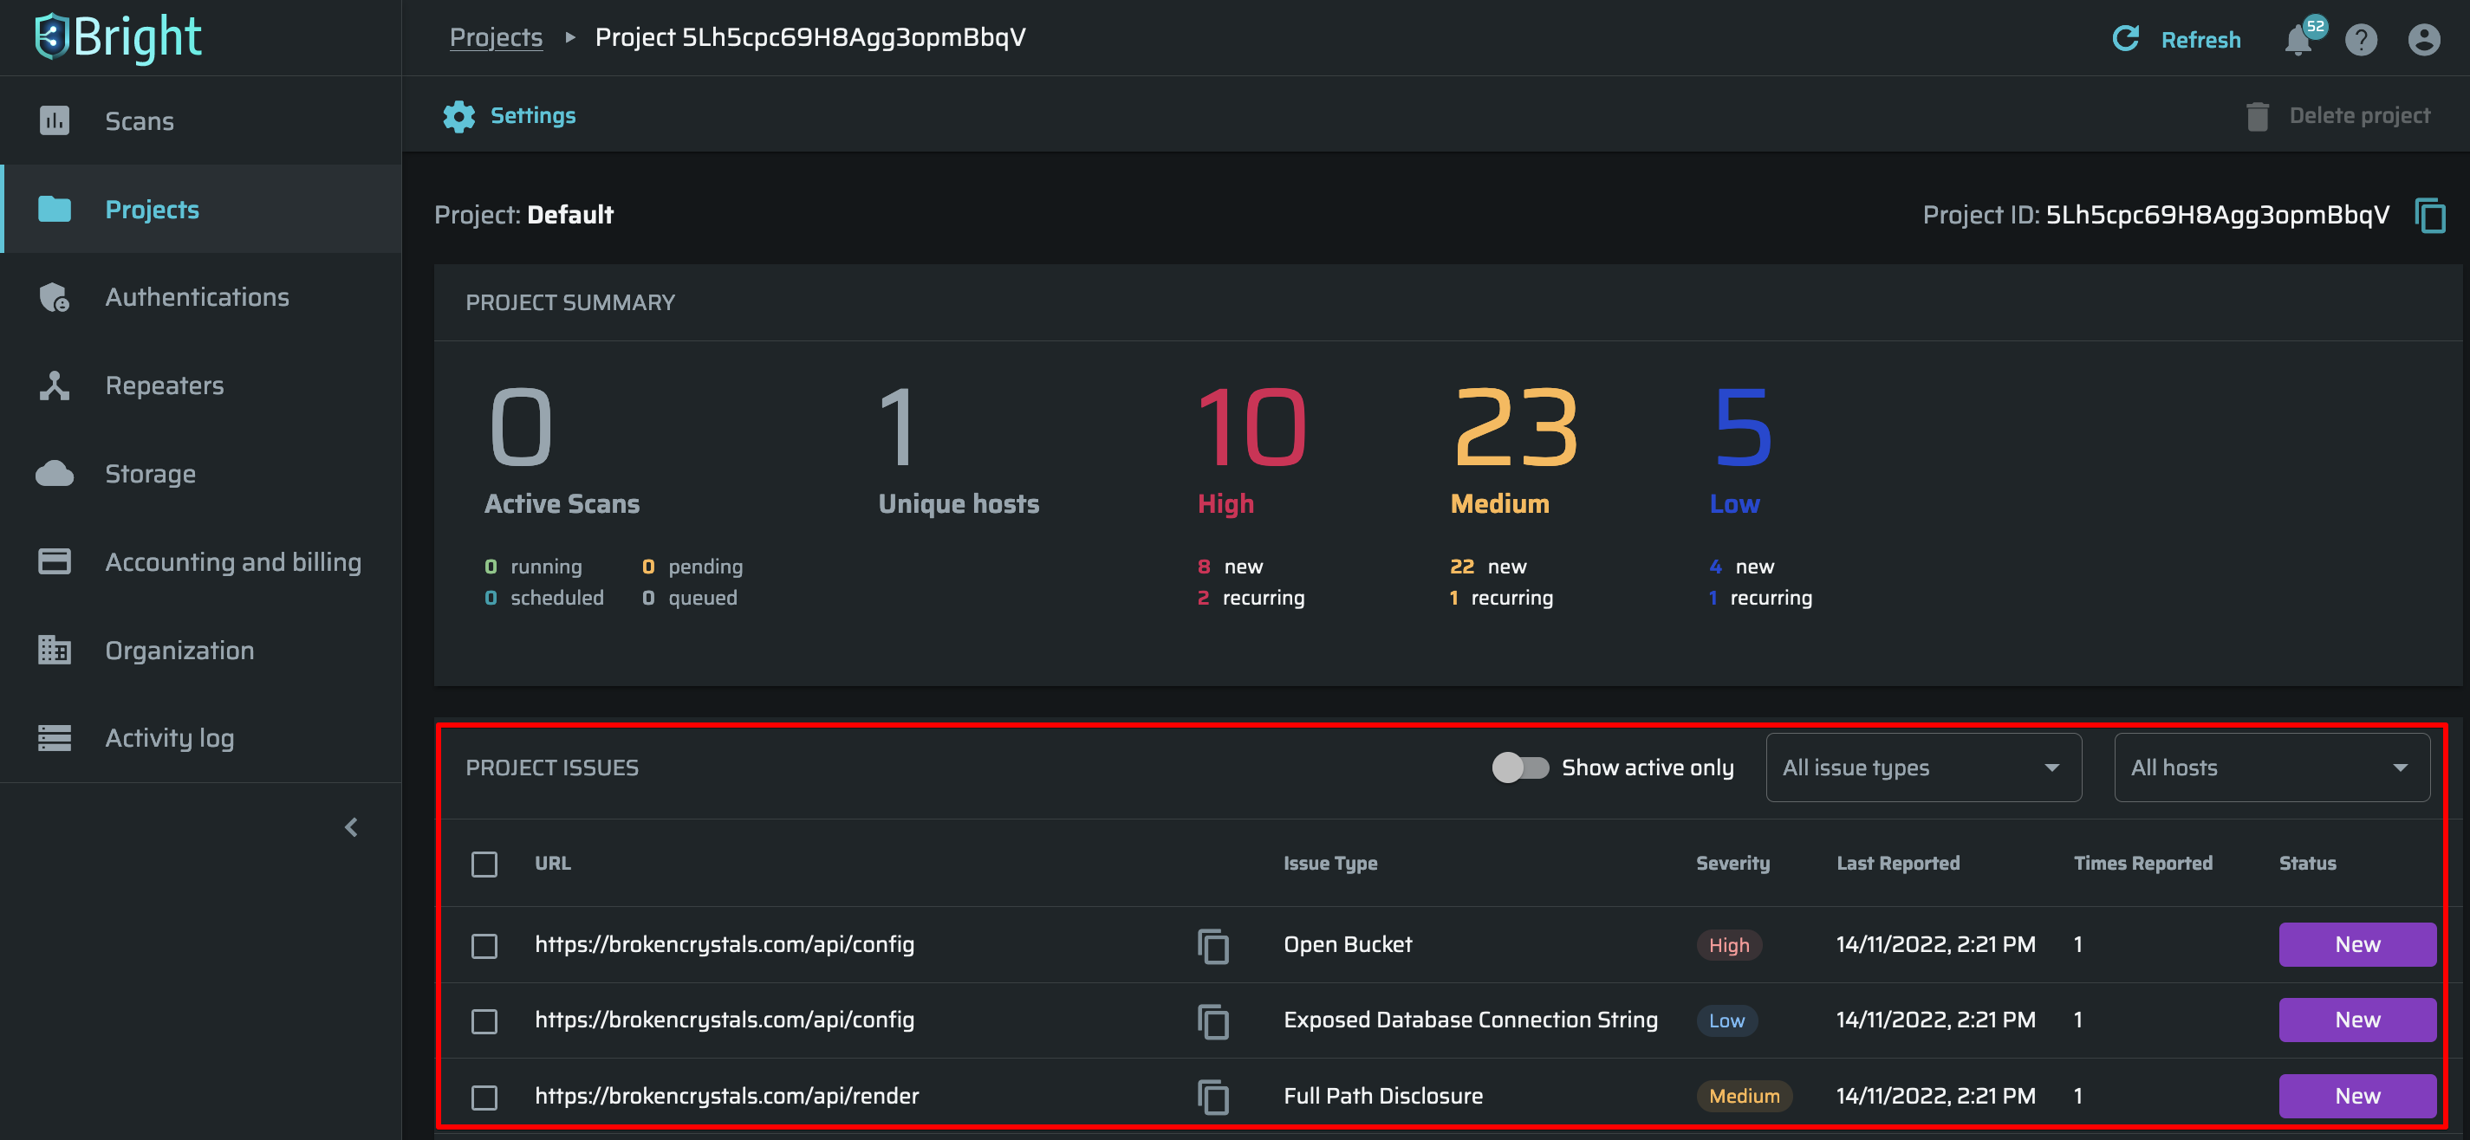This screenshot has height=1140, width=2470.
Task: Open Repeaters in the sidebar menu
Action: 164,385
